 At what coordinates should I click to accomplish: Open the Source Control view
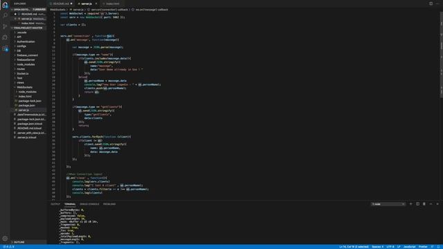[x=5, y=26]
